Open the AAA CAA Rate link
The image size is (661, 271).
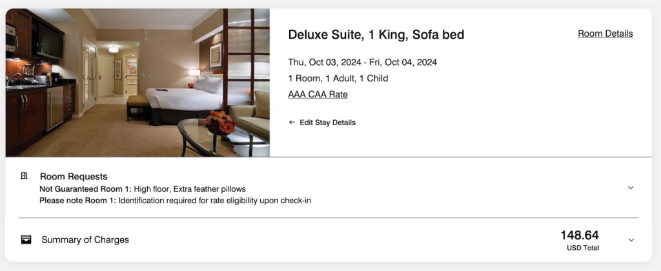[x=318, y=94]
